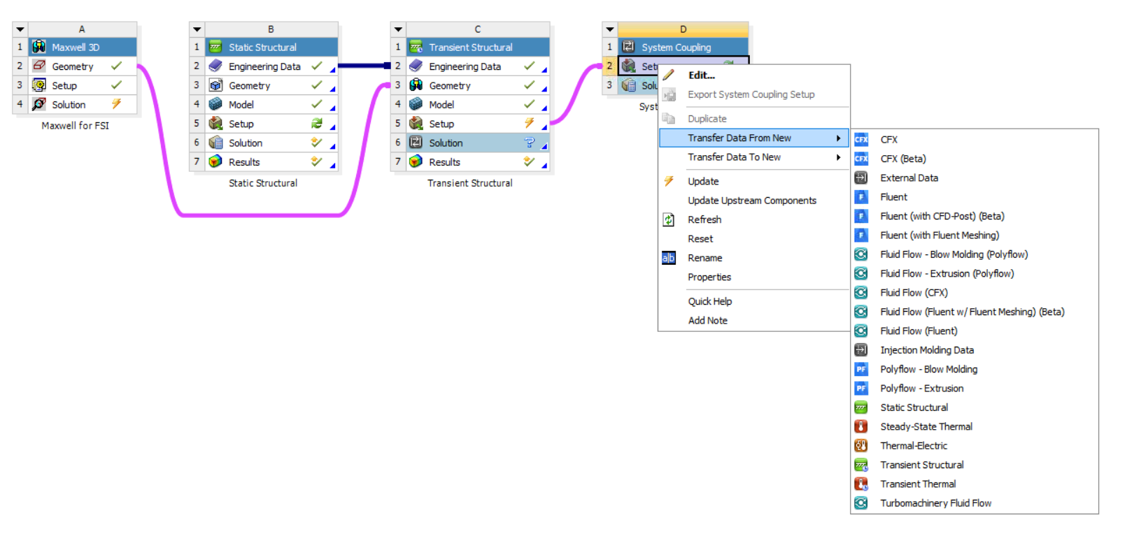Screen dimensions: 1141x550
Task: Click Geometry icon in Static Structural system B
Action: pos(215,85)
